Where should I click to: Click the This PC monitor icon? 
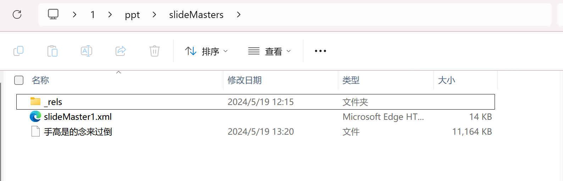click(x=53, y=14)
